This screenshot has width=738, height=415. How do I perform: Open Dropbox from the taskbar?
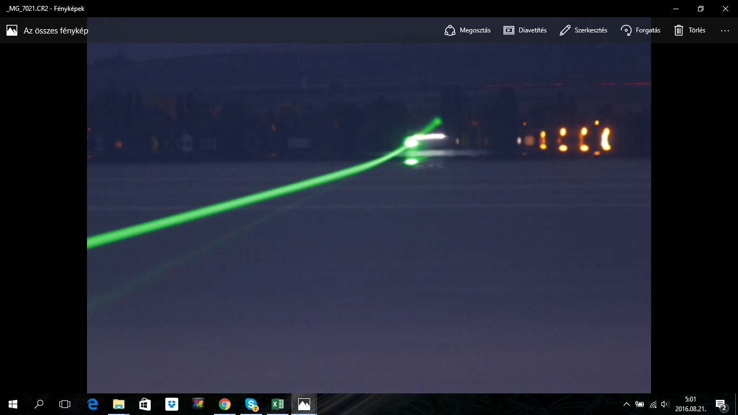[x=172, y=404]
